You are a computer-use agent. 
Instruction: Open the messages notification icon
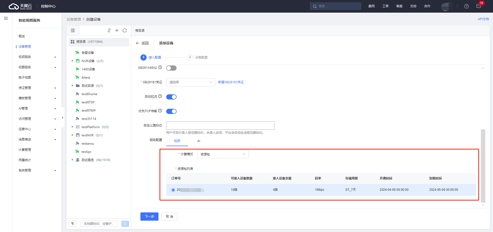[479, 6]
